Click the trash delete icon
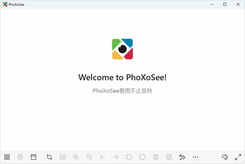Viewport: 245px width, 164px height. tap(156, 157)
